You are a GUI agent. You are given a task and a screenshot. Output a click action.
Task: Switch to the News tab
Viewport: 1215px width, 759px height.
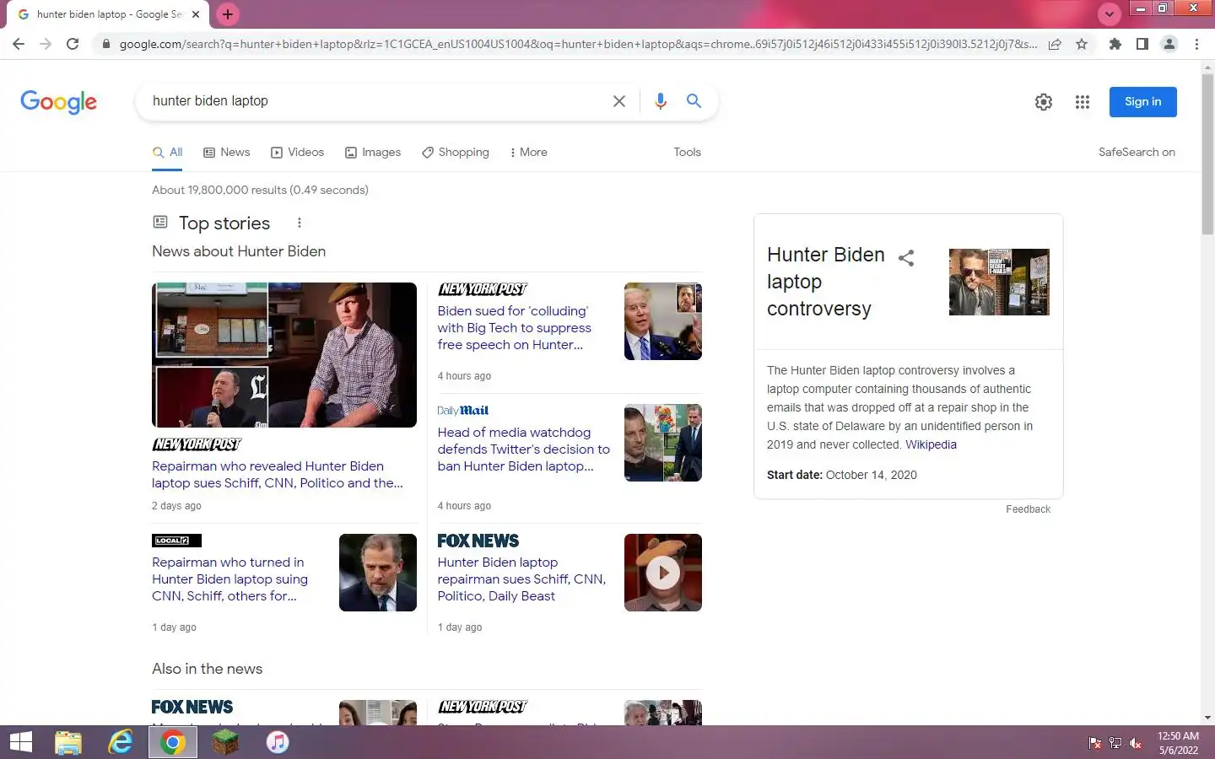227,153
